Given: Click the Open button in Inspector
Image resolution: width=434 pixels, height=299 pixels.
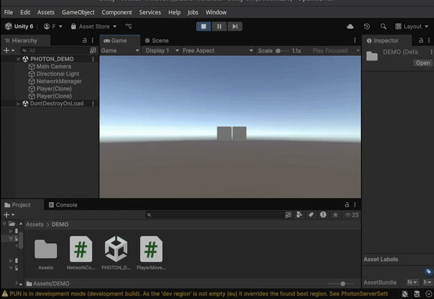Looking at the screenshot, I should 423,63.
